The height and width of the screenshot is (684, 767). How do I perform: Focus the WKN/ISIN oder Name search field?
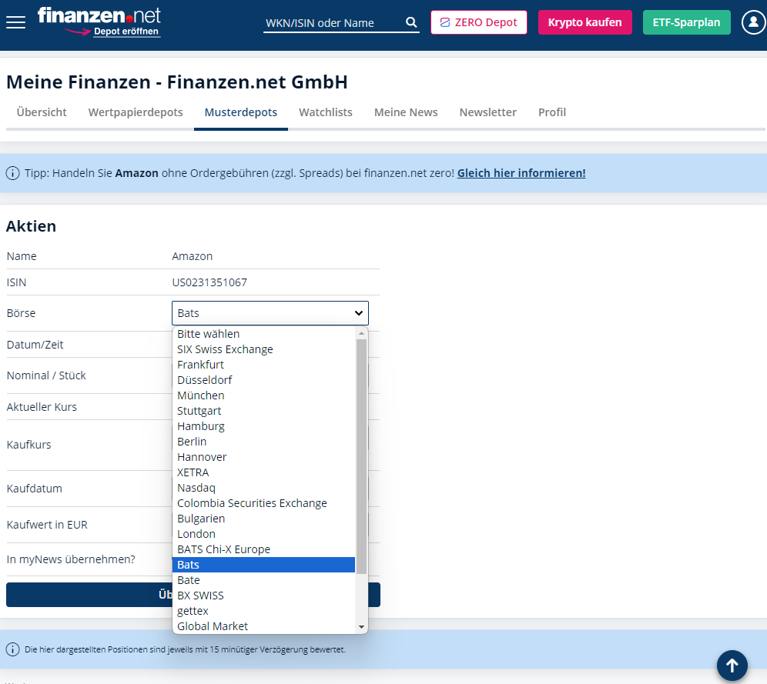334,23
